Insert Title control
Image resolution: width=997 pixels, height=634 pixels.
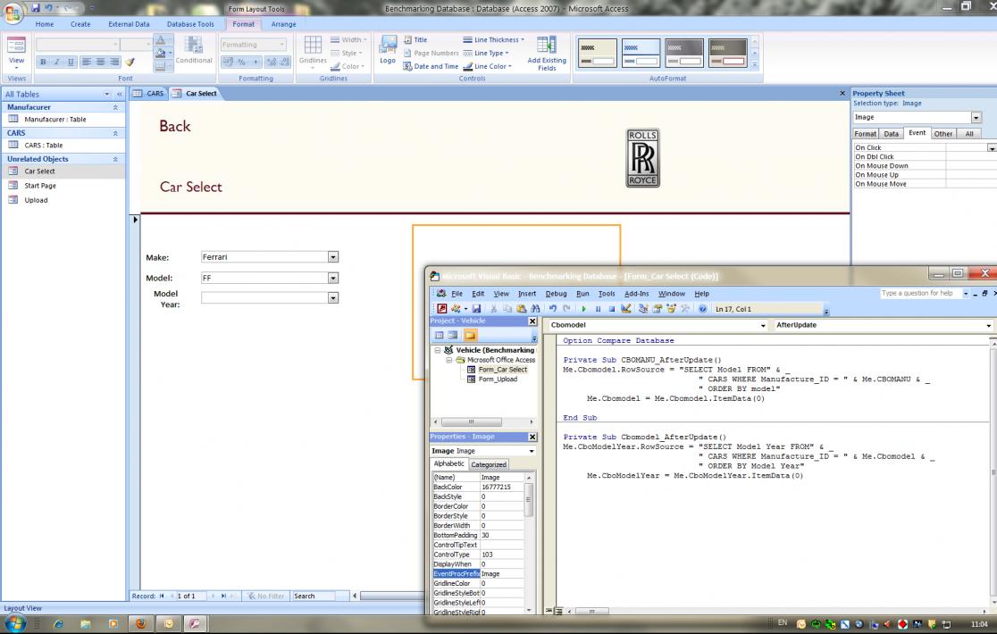[415, 39]
